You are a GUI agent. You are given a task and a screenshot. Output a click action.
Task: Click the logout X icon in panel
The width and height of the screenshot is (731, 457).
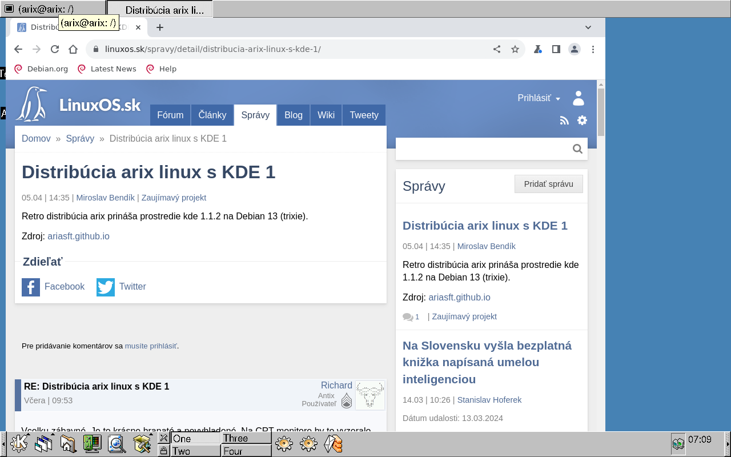click(x=163, y=438)
